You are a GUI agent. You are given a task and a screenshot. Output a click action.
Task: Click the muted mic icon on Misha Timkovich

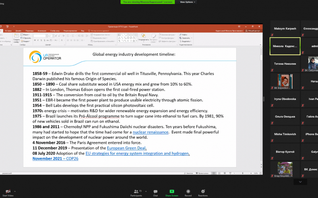272,141
